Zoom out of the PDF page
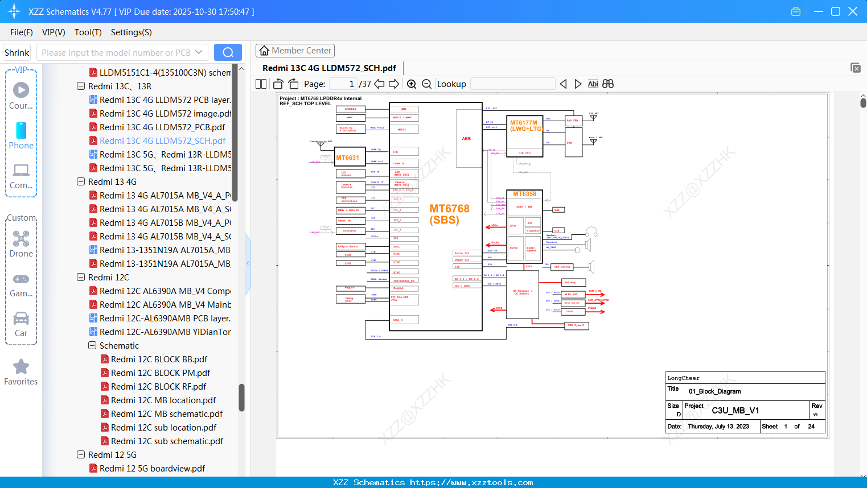867x488 pixels. click(426, 84)
